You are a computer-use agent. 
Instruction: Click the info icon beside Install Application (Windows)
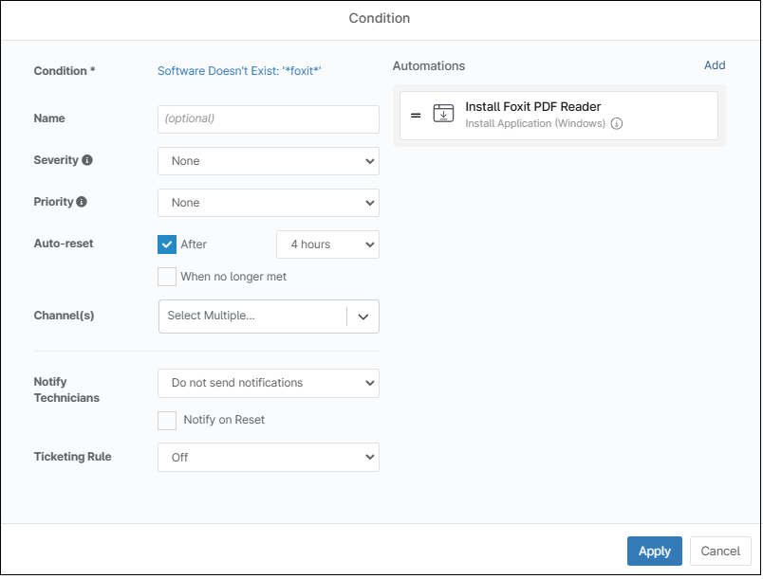tap(617, 124)
